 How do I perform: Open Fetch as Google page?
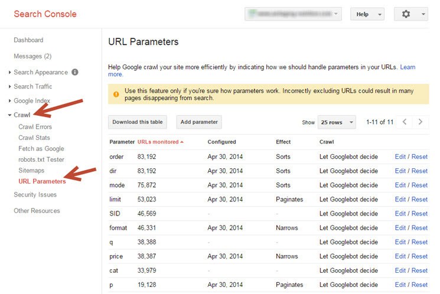(x=41, y=149)
